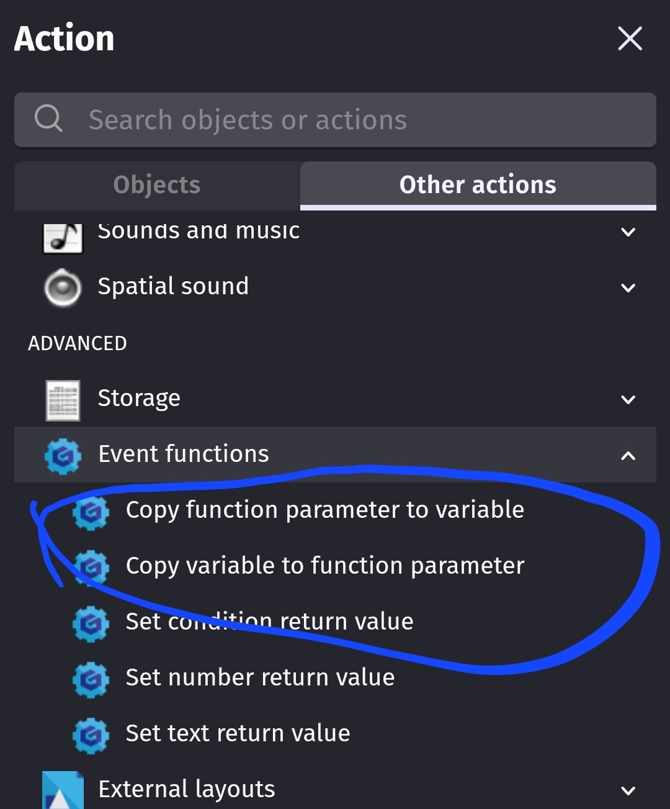
Task: Select the Other actions tab
Action: pyautogui.click(x=478, y=185)
